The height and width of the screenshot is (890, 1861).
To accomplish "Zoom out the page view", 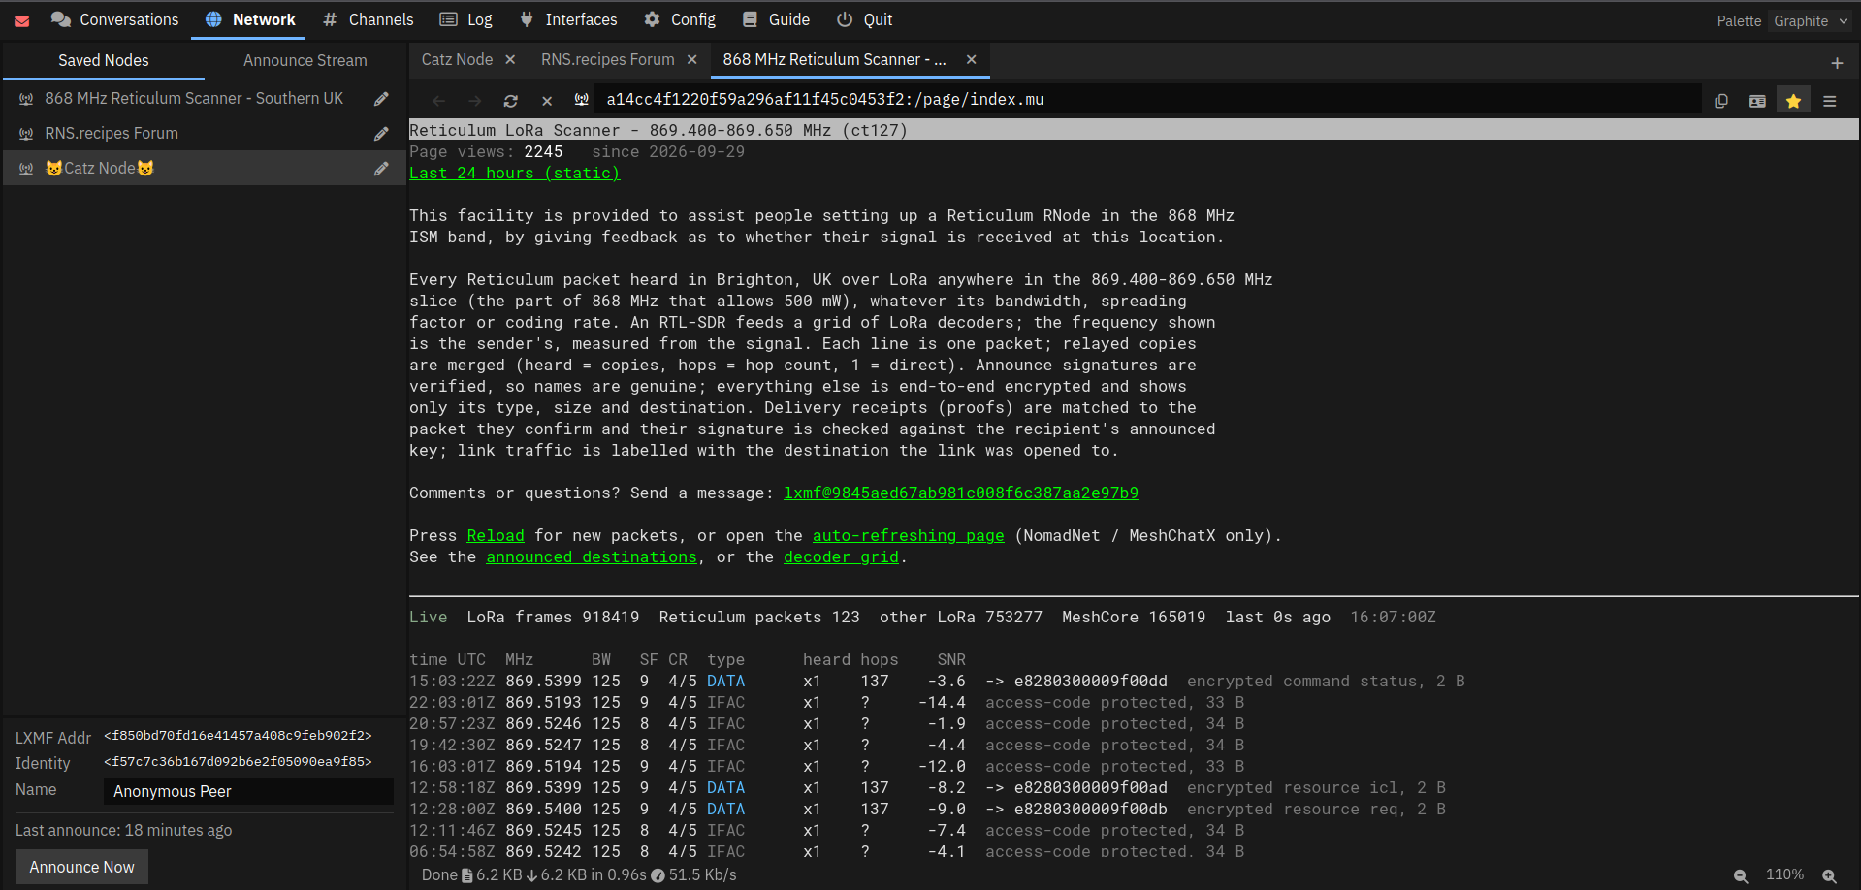I will pyautogui.click(x=1741, y=875).
